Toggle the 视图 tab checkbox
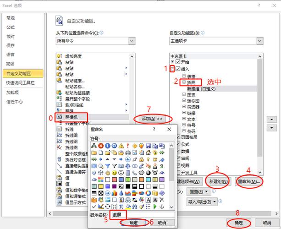The height and width of the screenshot is (229, 281). point(178,165)
